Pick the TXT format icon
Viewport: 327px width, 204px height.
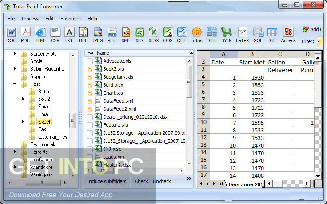(x=69, y=35)
